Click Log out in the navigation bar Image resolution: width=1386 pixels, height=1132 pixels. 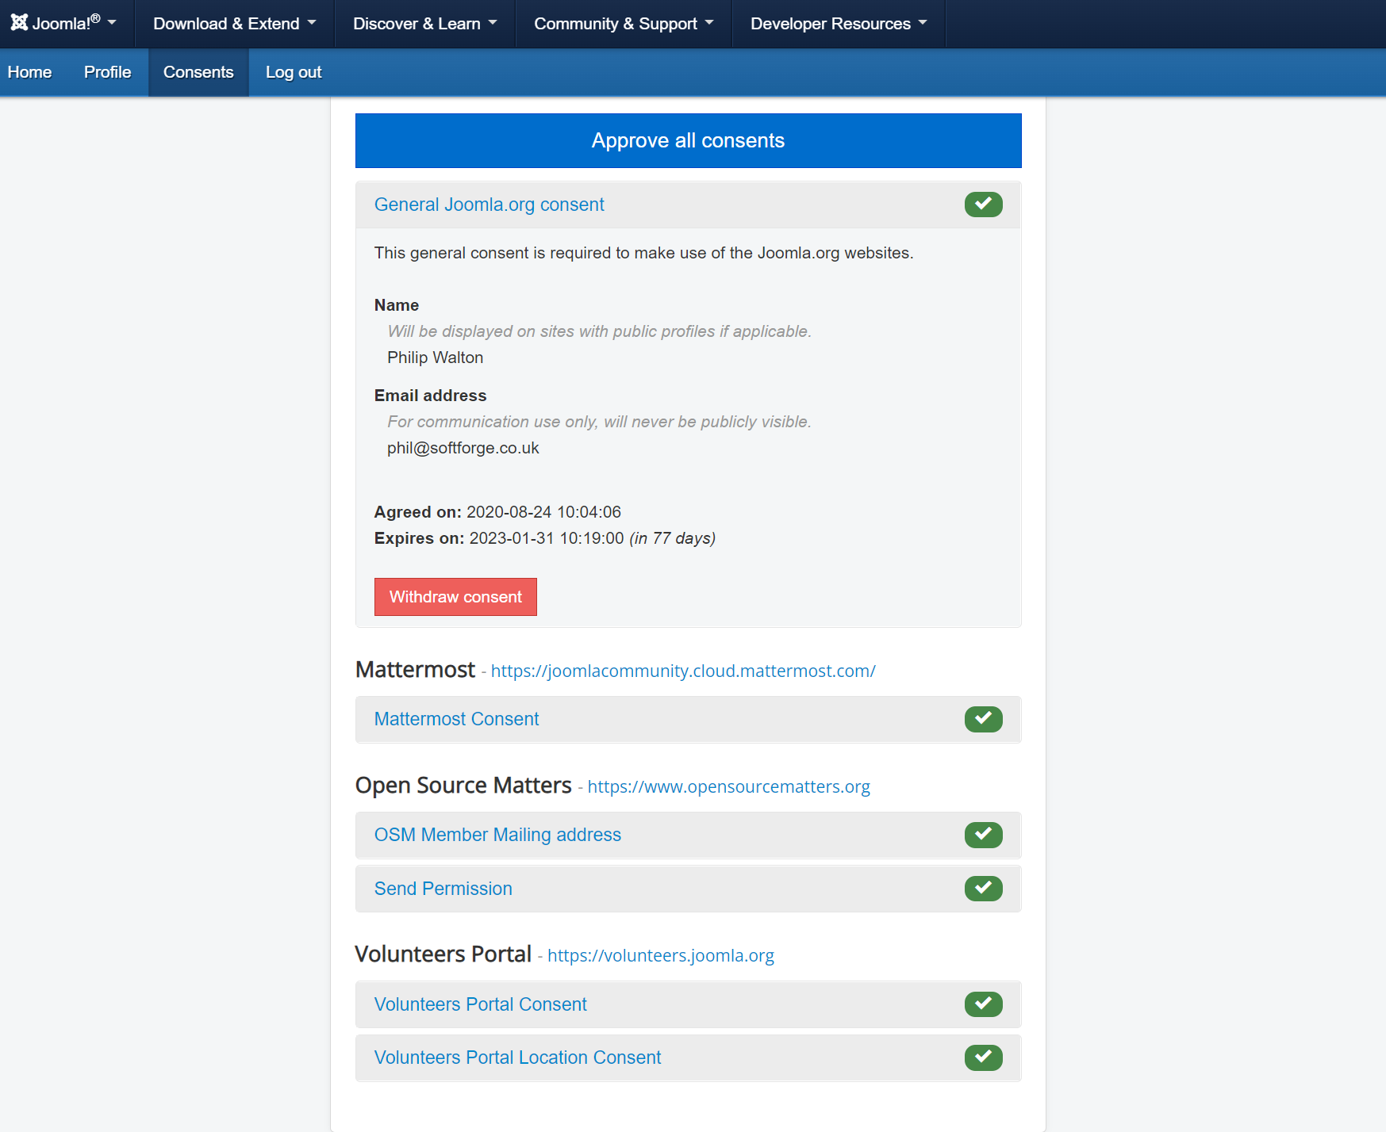point(294,72)
